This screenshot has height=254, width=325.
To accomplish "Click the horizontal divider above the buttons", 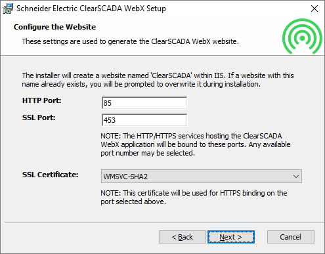I will point(164,222).
